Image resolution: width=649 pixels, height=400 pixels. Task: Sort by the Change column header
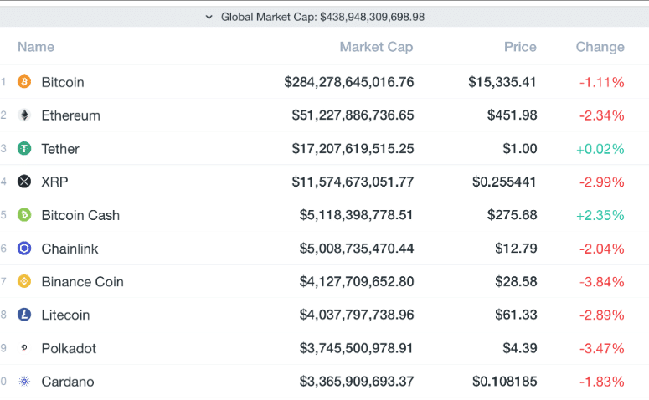600,47
